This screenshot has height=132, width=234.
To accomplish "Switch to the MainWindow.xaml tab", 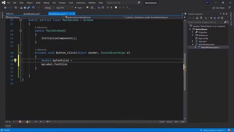I will 32,14.
